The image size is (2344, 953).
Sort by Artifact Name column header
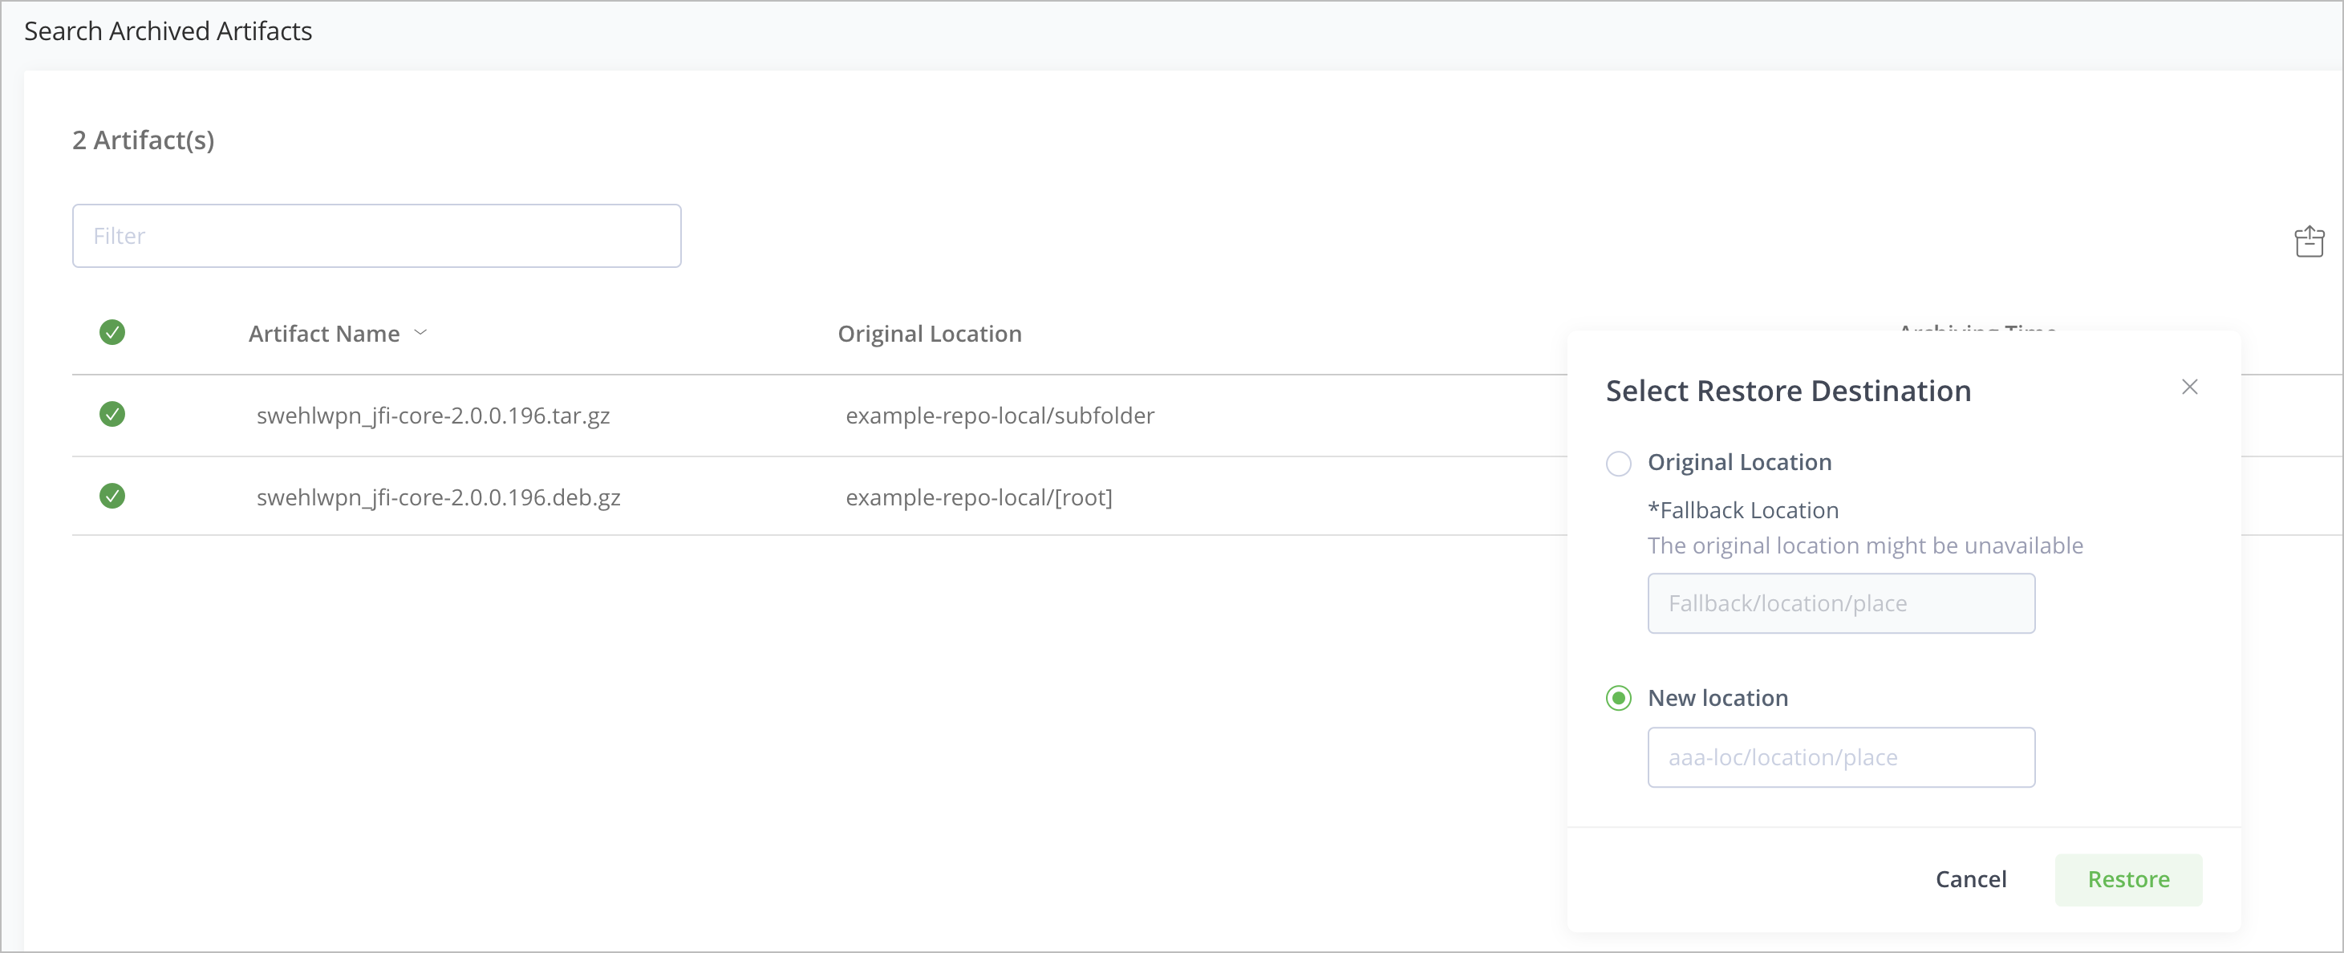tap(324, 334)
